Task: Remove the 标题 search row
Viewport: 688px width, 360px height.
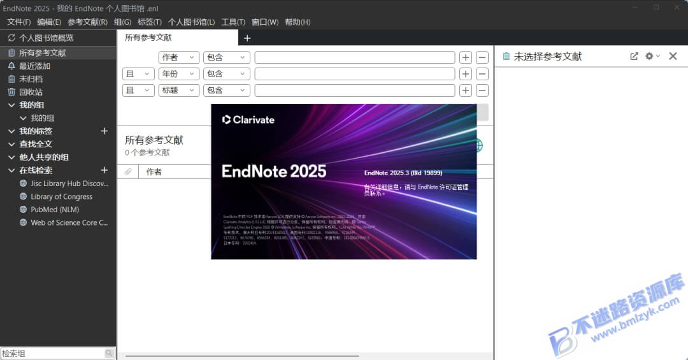Action: coord(482,90)
